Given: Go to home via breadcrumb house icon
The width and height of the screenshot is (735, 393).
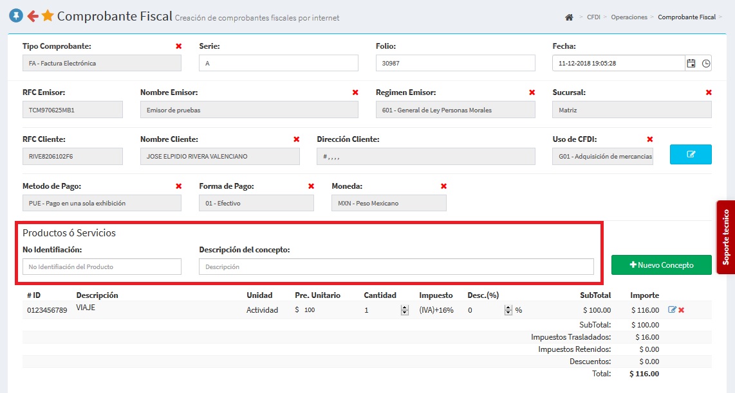Looking at the screenshot, I should pyautogui.click(x=569, y=17).
